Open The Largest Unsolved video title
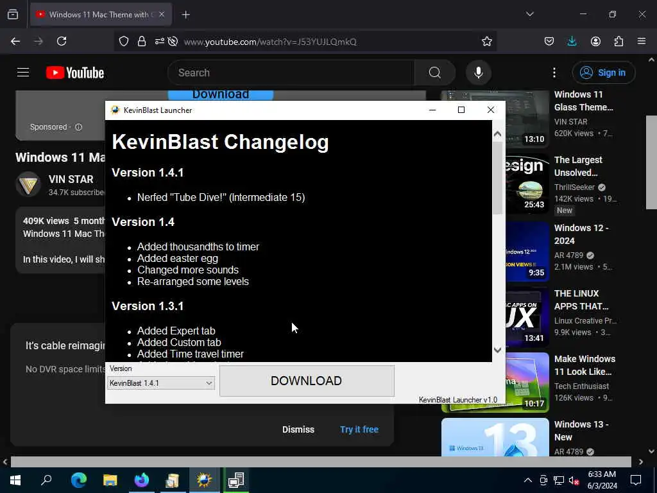 point(578,166)
